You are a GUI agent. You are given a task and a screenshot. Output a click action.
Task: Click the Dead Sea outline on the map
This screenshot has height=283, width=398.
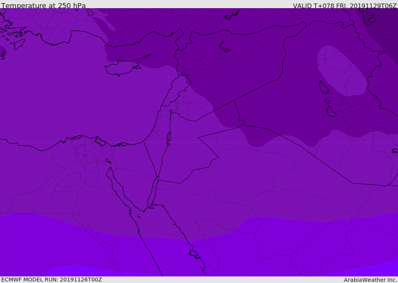click(169, 139)
